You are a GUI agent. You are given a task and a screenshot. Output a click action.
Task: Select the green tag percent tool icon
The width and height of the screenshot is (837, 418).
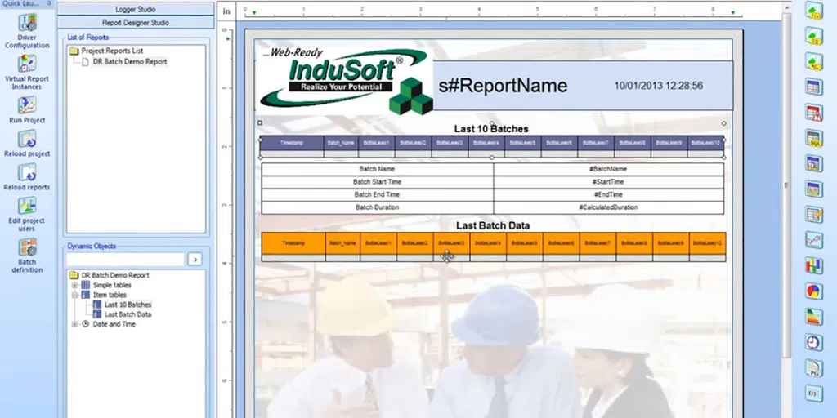tap(814, 61)
